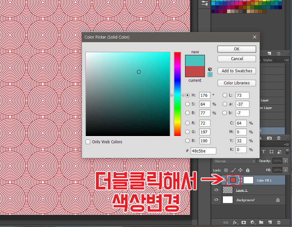The width and height of the screenshot is (292, 227).
Task: Click the Background layer lock icon
Action: [x=278, y=200]
